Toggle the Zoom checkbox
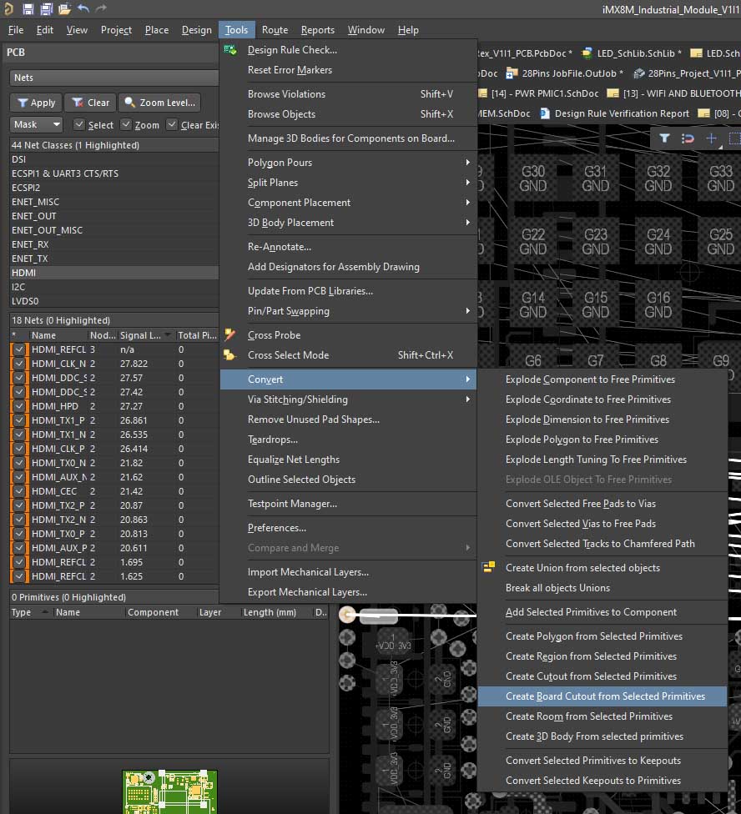 coord(126,125)
